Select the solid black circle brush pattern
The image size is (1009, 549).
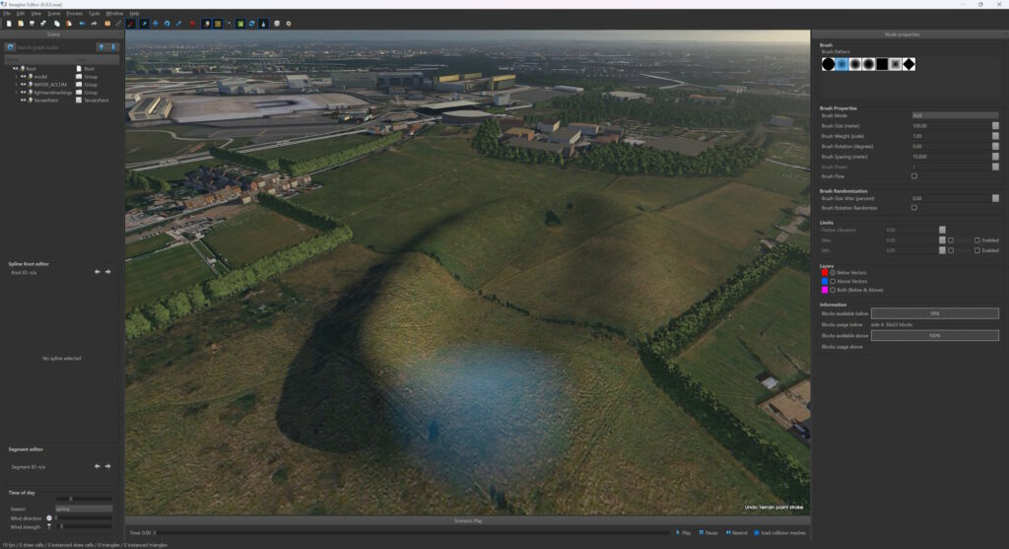click(828, 64)
